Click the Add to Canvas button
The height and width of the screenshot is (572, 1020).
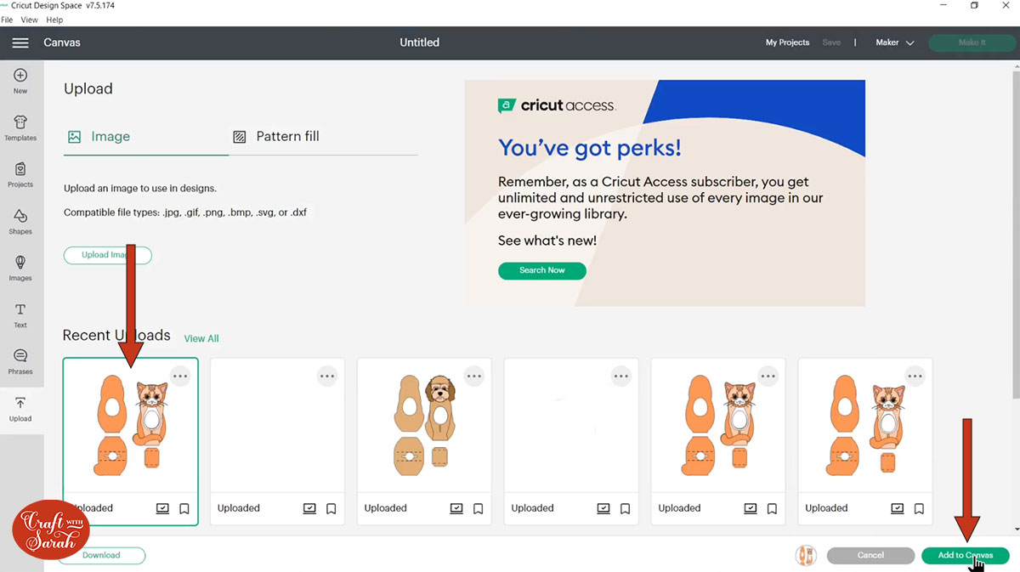click(x=965, y=555)
